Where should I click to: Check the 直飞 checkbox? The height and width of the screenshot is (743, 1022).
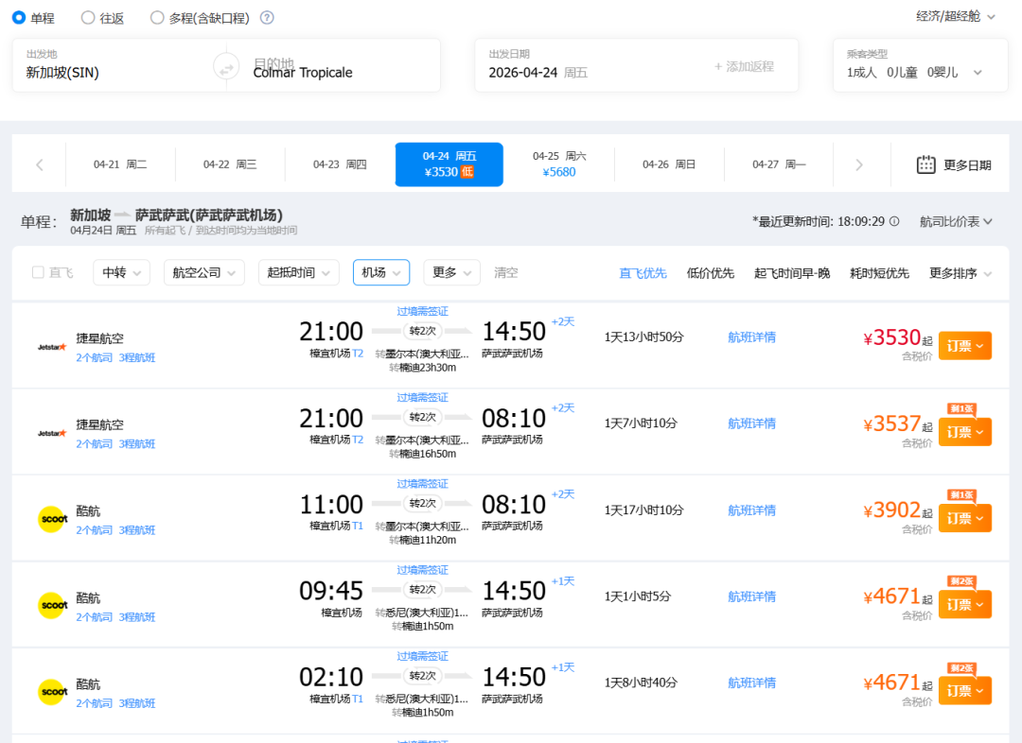[x=39, y=272]
